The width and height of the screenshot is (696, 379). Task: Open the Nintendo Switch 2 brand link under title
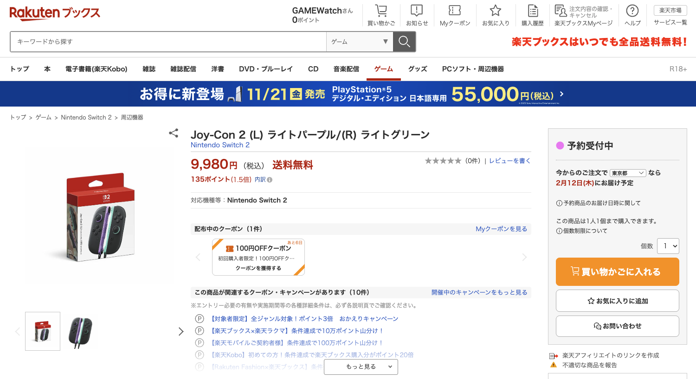point(220,145)
